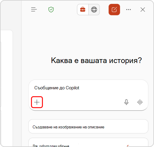
Task: Activate microphone dictation
Action: [126, 102]
